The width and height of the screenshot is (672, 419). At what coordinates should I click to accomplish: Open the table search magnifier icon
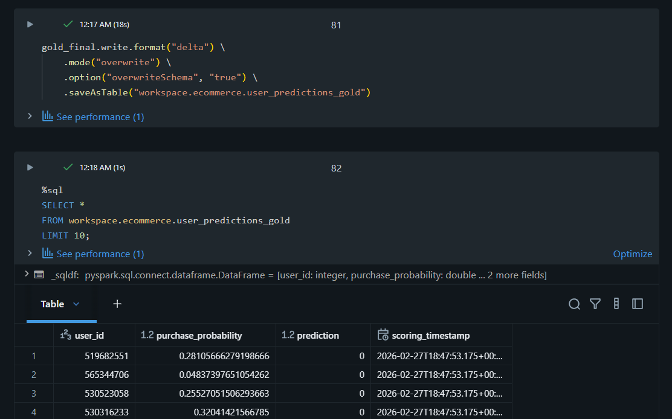tap(574, 304)
